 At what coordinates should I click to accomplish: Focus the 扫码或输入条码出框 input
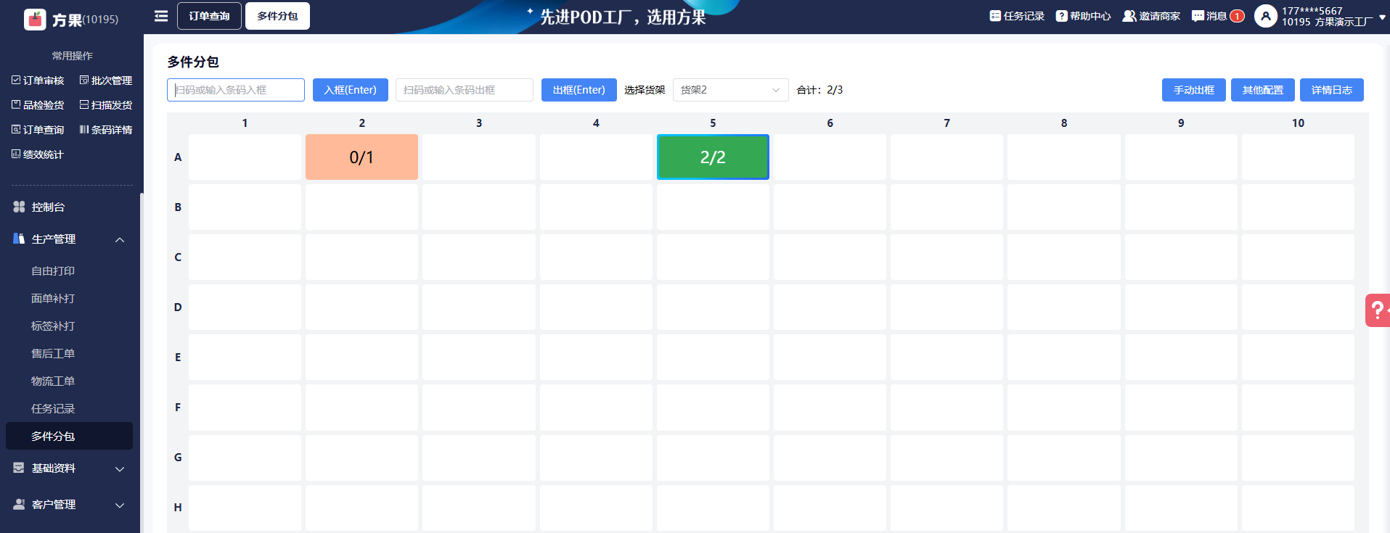(x=465, y=90)
